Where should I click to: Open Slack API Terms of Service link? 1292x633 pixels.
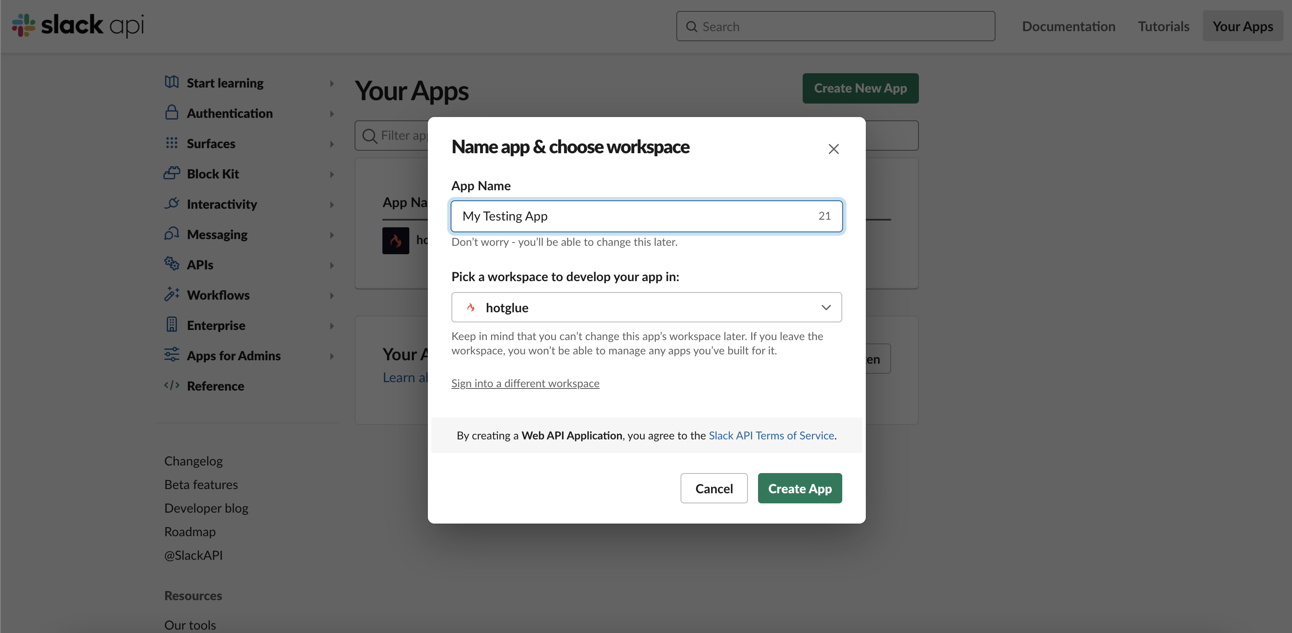pyautogui.click(x=771, y=436)
